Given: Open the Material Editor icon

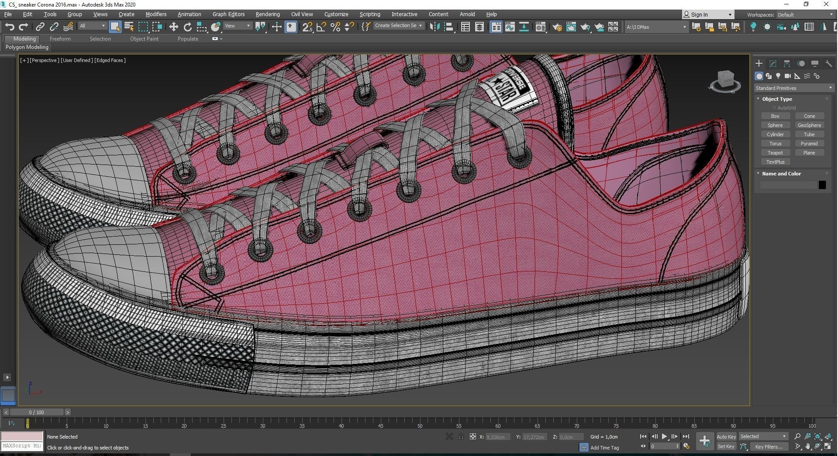Looking at the screenshot, I should (541, 27).
